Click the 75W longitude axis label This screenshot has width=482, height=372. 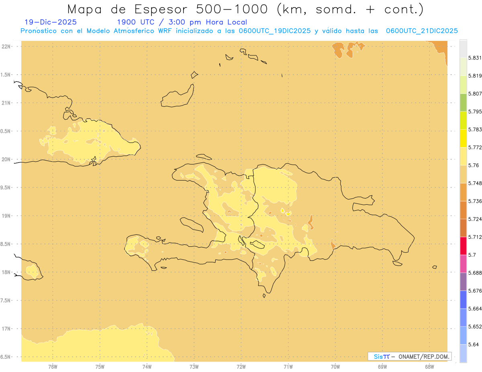[x=100, y=366]
